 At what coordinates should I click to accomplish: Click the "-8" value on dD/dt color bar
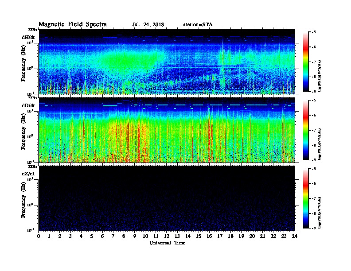tap(314, 145)
